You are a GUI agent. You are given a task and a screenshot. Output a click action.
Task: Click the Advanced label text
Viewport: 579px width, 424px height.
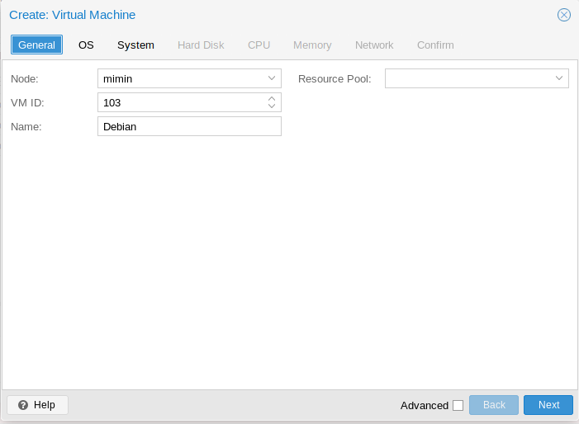[x=425, y=406]
